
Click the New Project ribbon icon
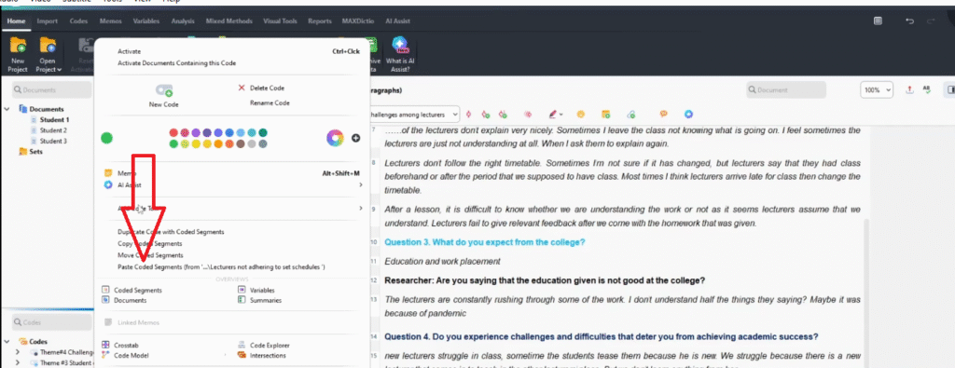(19, 47)
